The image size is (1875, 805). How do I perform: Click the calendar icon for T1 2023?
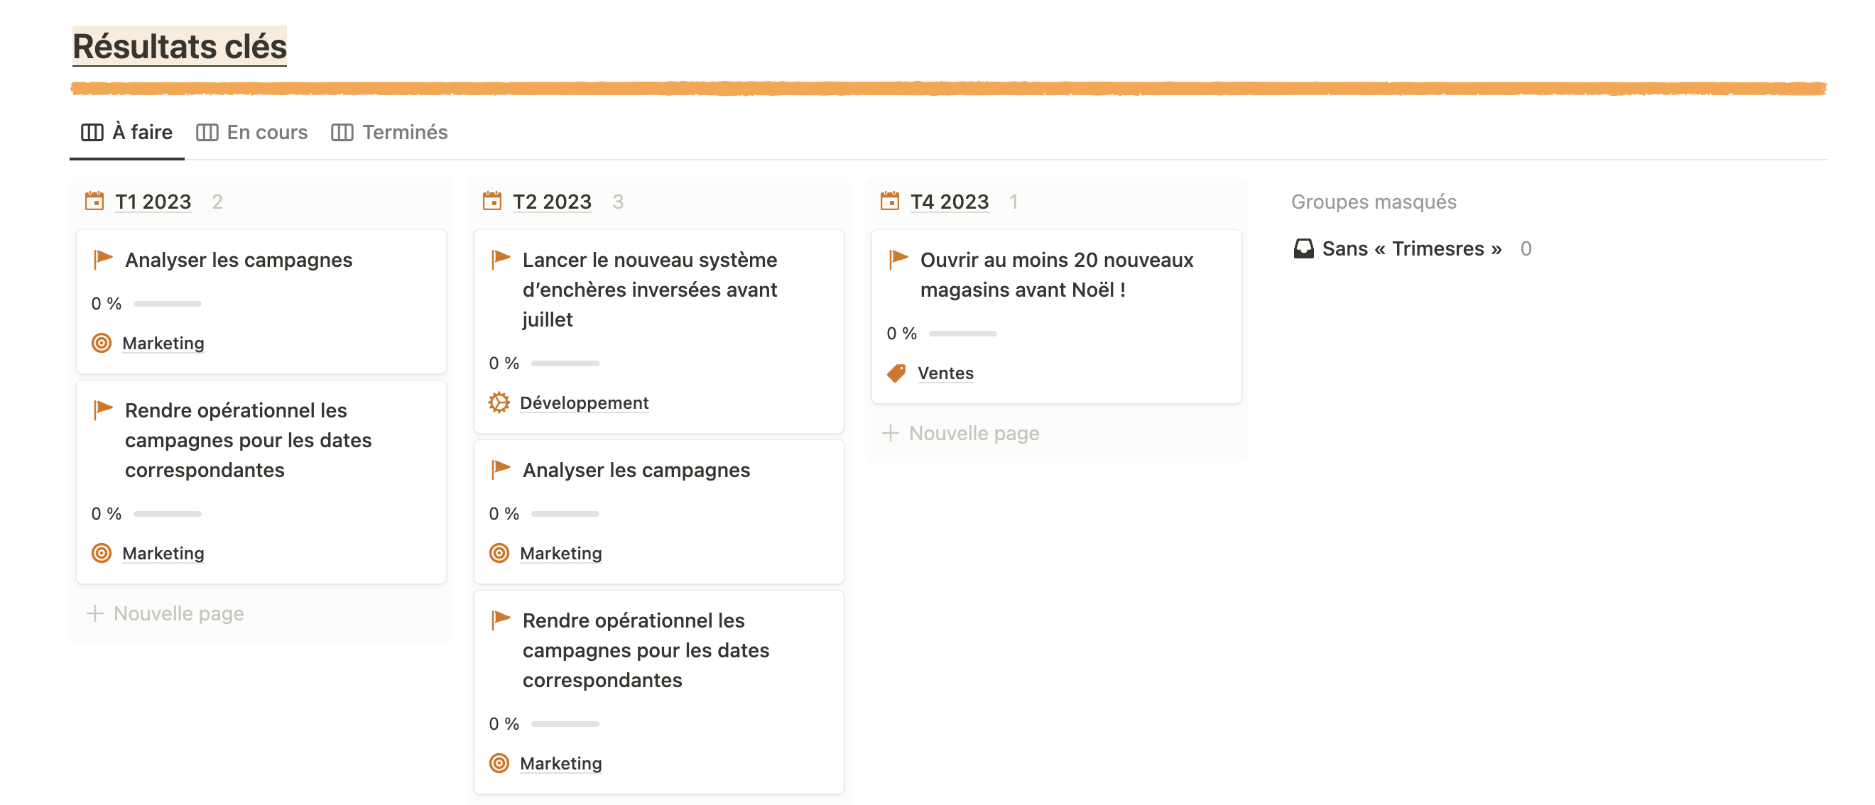click(94, 201)
